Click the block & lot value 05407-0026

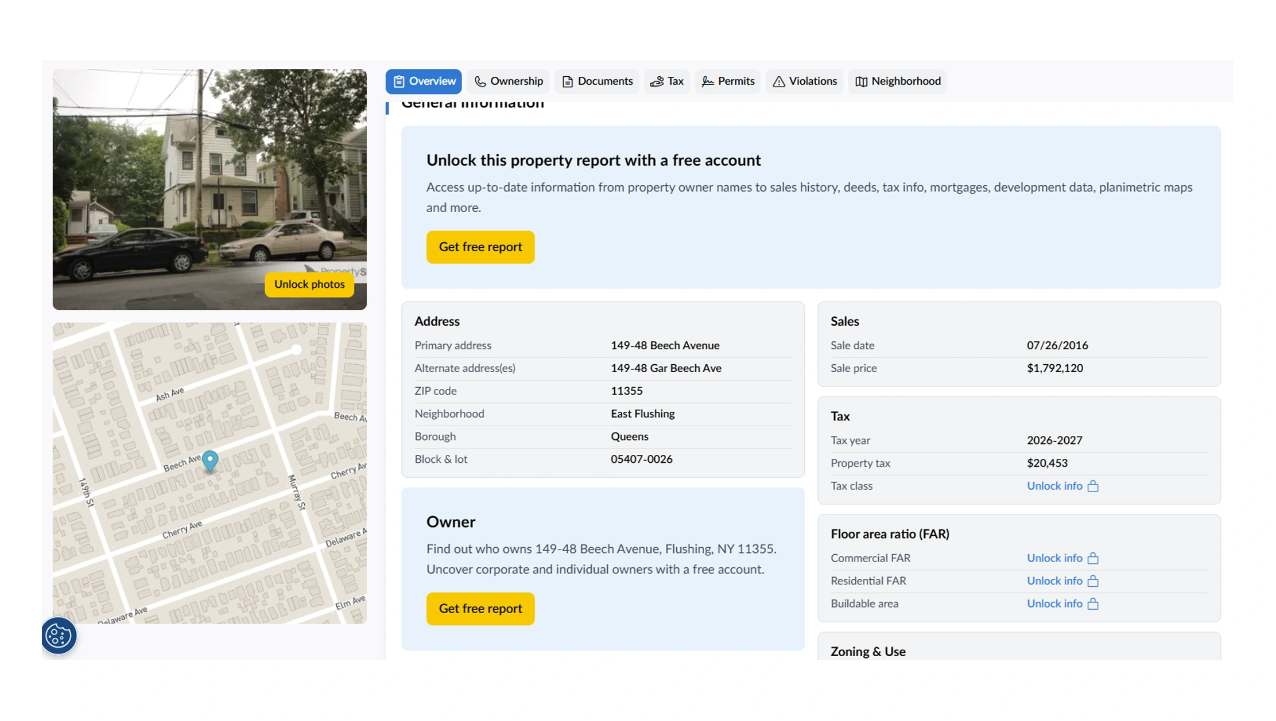point(641,459)
